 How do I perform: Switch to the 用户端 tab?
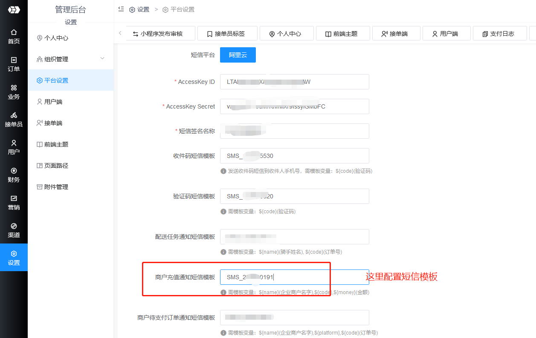click(446, 34)
